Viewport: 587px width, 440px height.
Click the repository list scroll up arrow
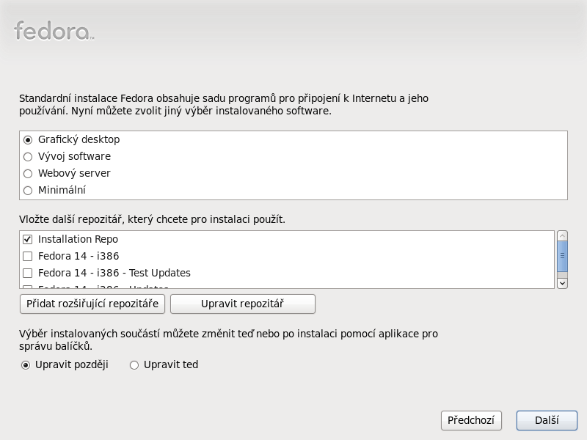tap(562, 235)
